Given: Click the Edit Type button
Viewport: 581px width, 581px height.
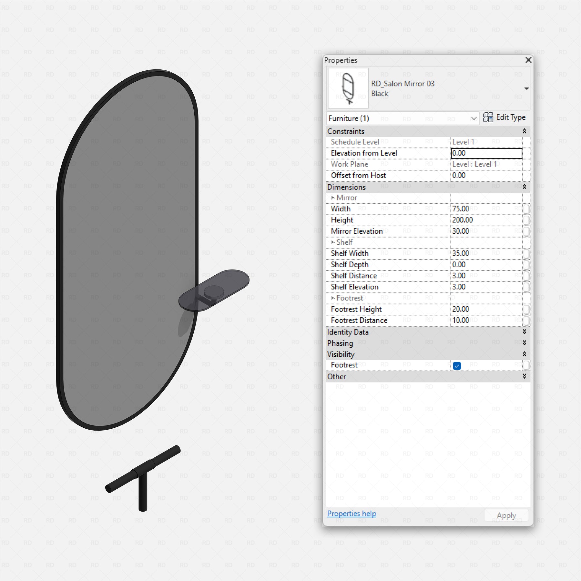Looking at the screenshot, I should tap(504, 117).
